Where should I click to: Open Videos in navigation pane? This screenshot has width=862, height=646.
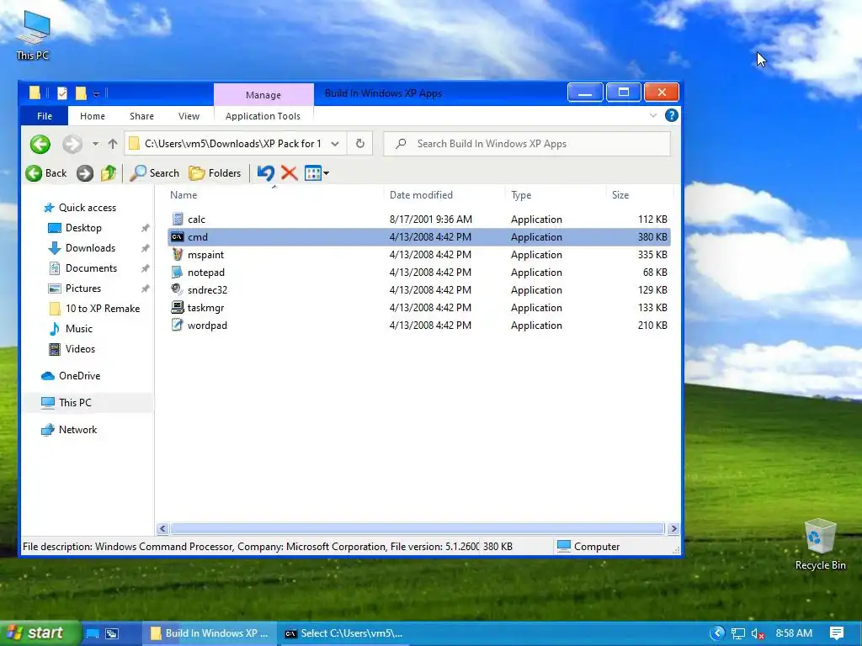(x=72, y=349)
